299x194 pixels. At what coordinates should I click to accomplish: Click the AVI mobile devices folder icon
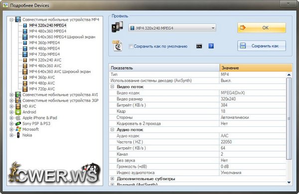pyautogui.click(x=18, y=95)
